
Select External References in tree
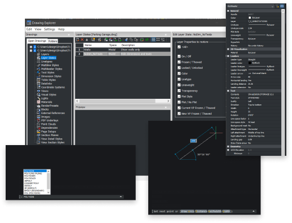tap(53, 113)
